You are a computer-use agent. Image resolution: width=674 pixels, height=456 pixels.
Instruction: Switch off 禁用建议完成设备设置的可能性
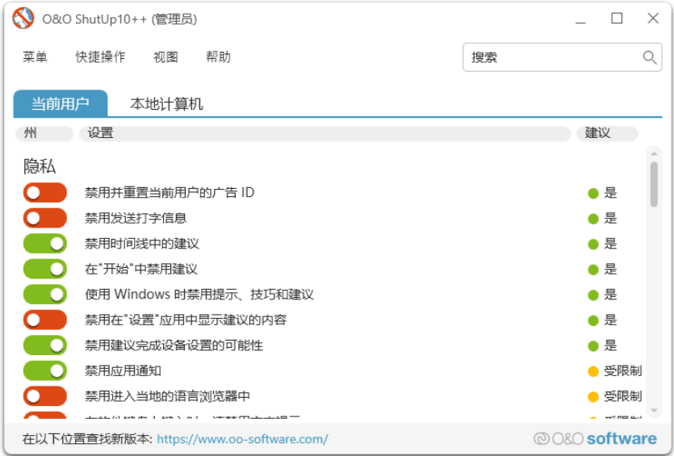coord(45,345)
